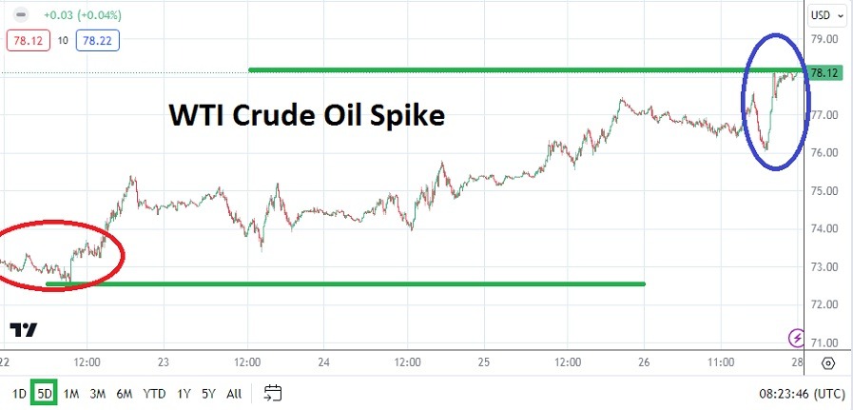853x410 pixels.
Task: Show All time range data
Action: click(x=234, y=393)
